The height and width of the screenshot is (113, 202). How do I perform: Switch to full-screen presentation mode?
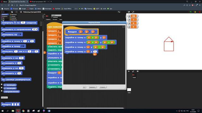coord(133,12)
